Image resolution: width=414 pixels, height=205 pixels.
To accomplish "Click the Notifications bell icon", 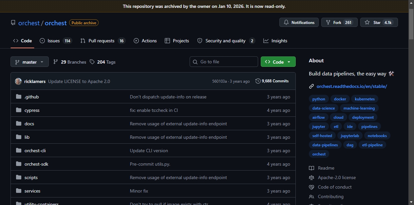I will (286, 22).
